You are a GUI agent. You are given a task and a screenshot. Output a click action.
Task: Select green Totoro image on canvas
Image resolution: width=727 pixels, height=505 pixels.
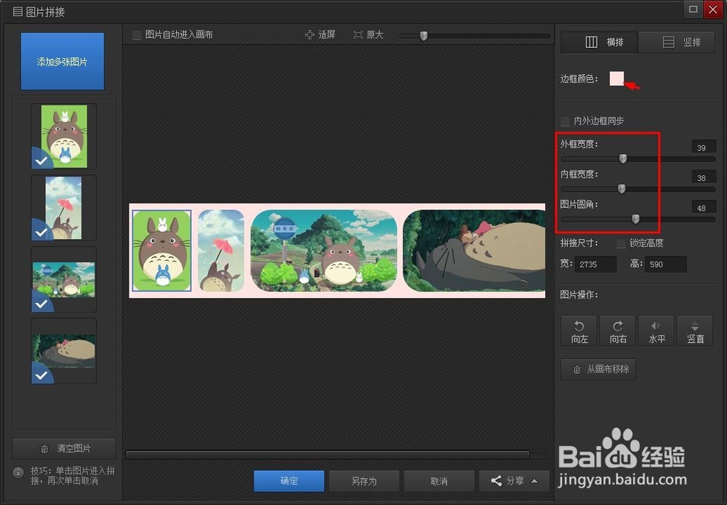point(162,251)
